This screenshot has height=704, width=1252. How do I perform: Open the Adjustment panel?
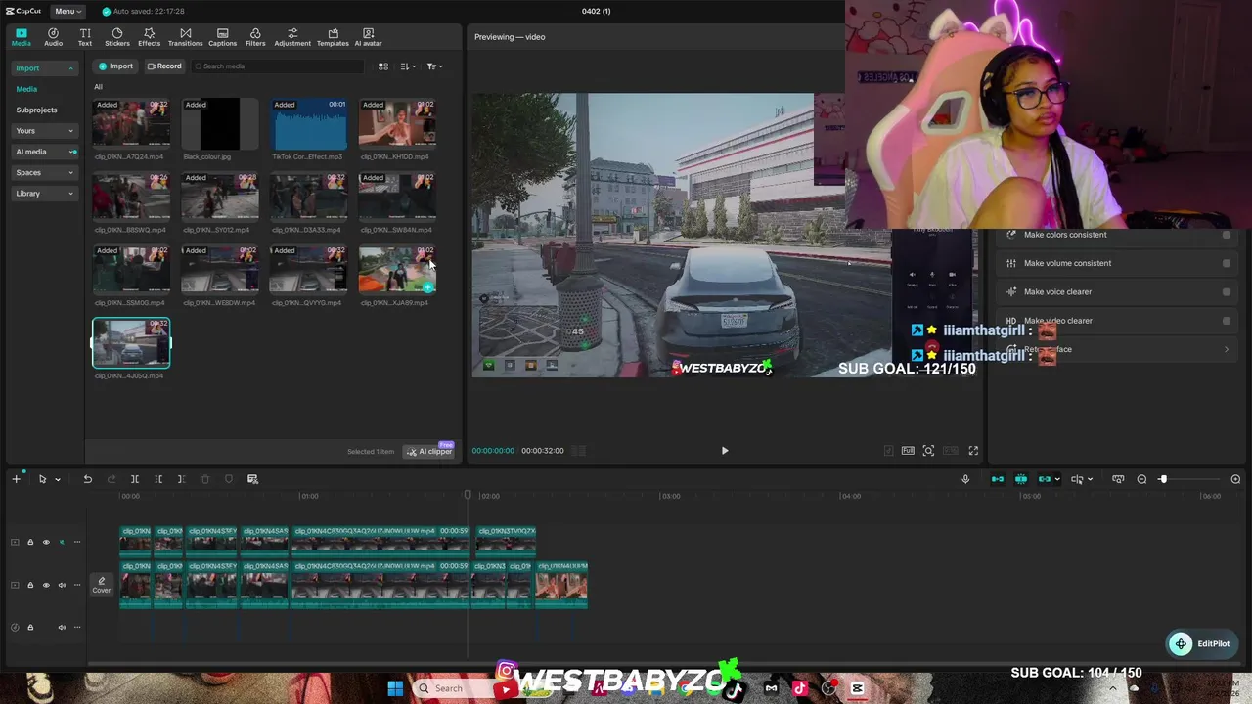pos(292,37)
